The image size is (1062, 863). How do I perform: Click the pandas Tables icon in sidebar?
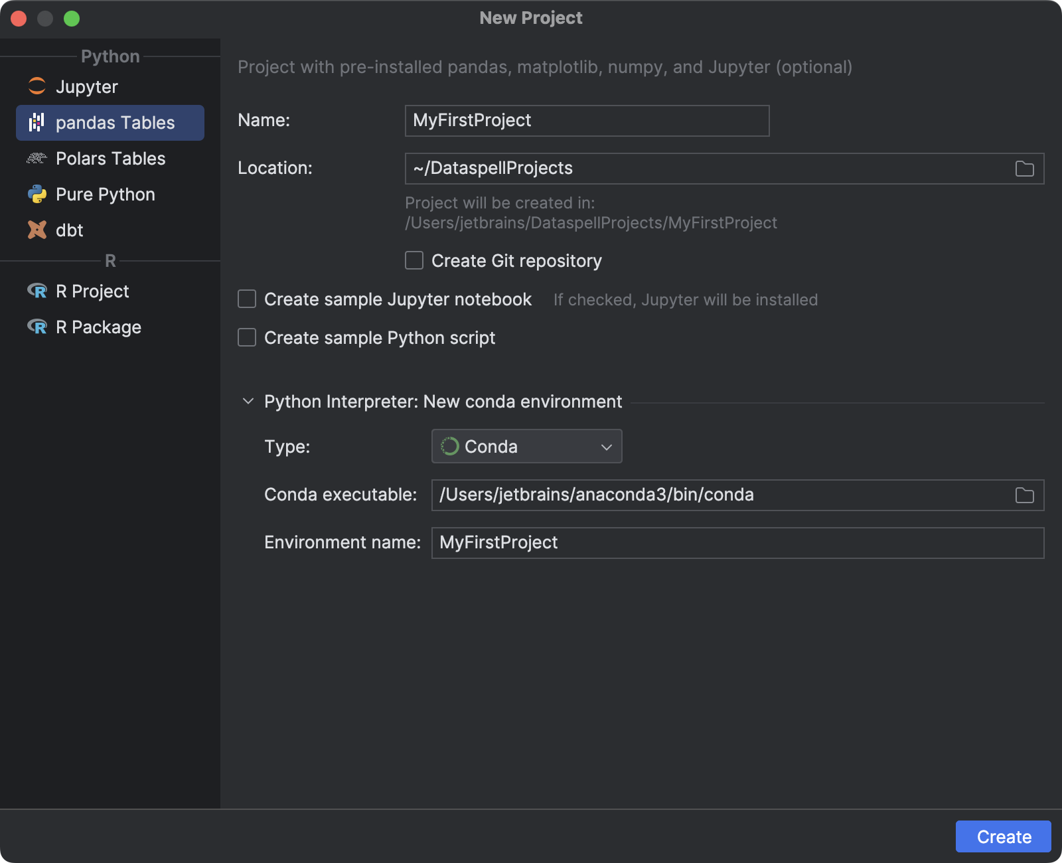tap(37, 122)
